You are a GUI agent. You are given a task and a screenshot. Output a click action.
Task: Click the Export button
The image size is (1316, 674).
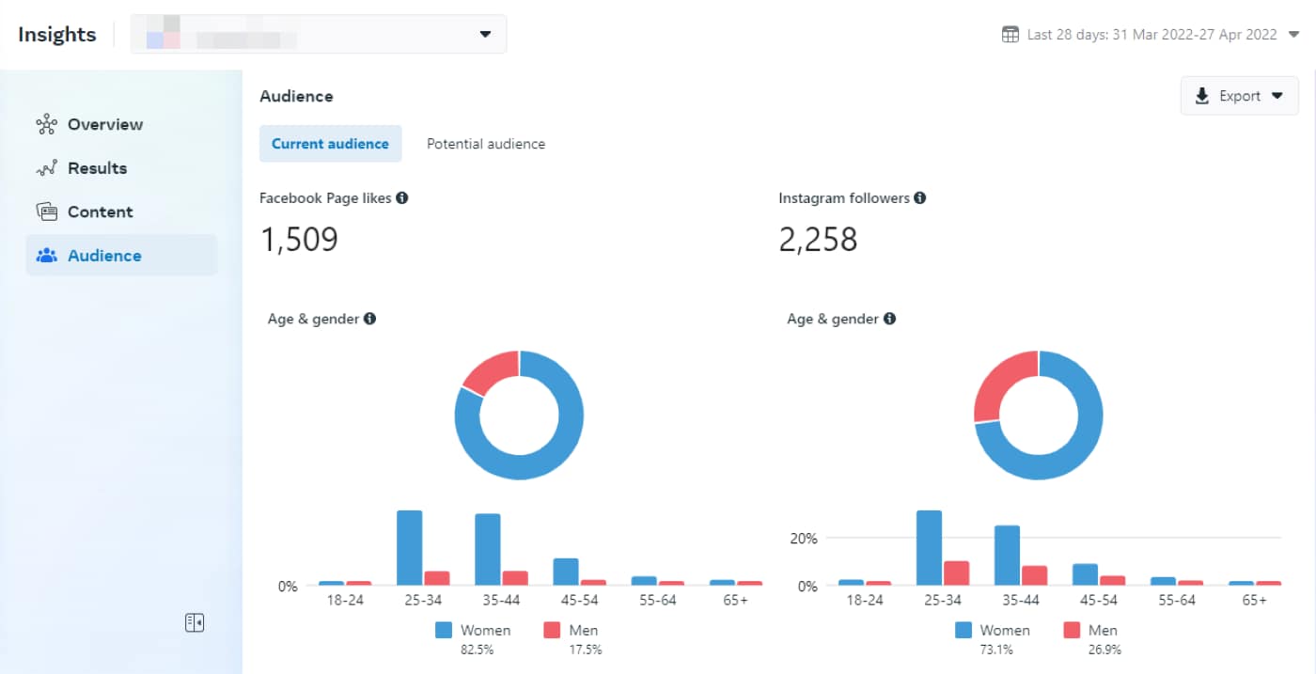point(1239,96)
